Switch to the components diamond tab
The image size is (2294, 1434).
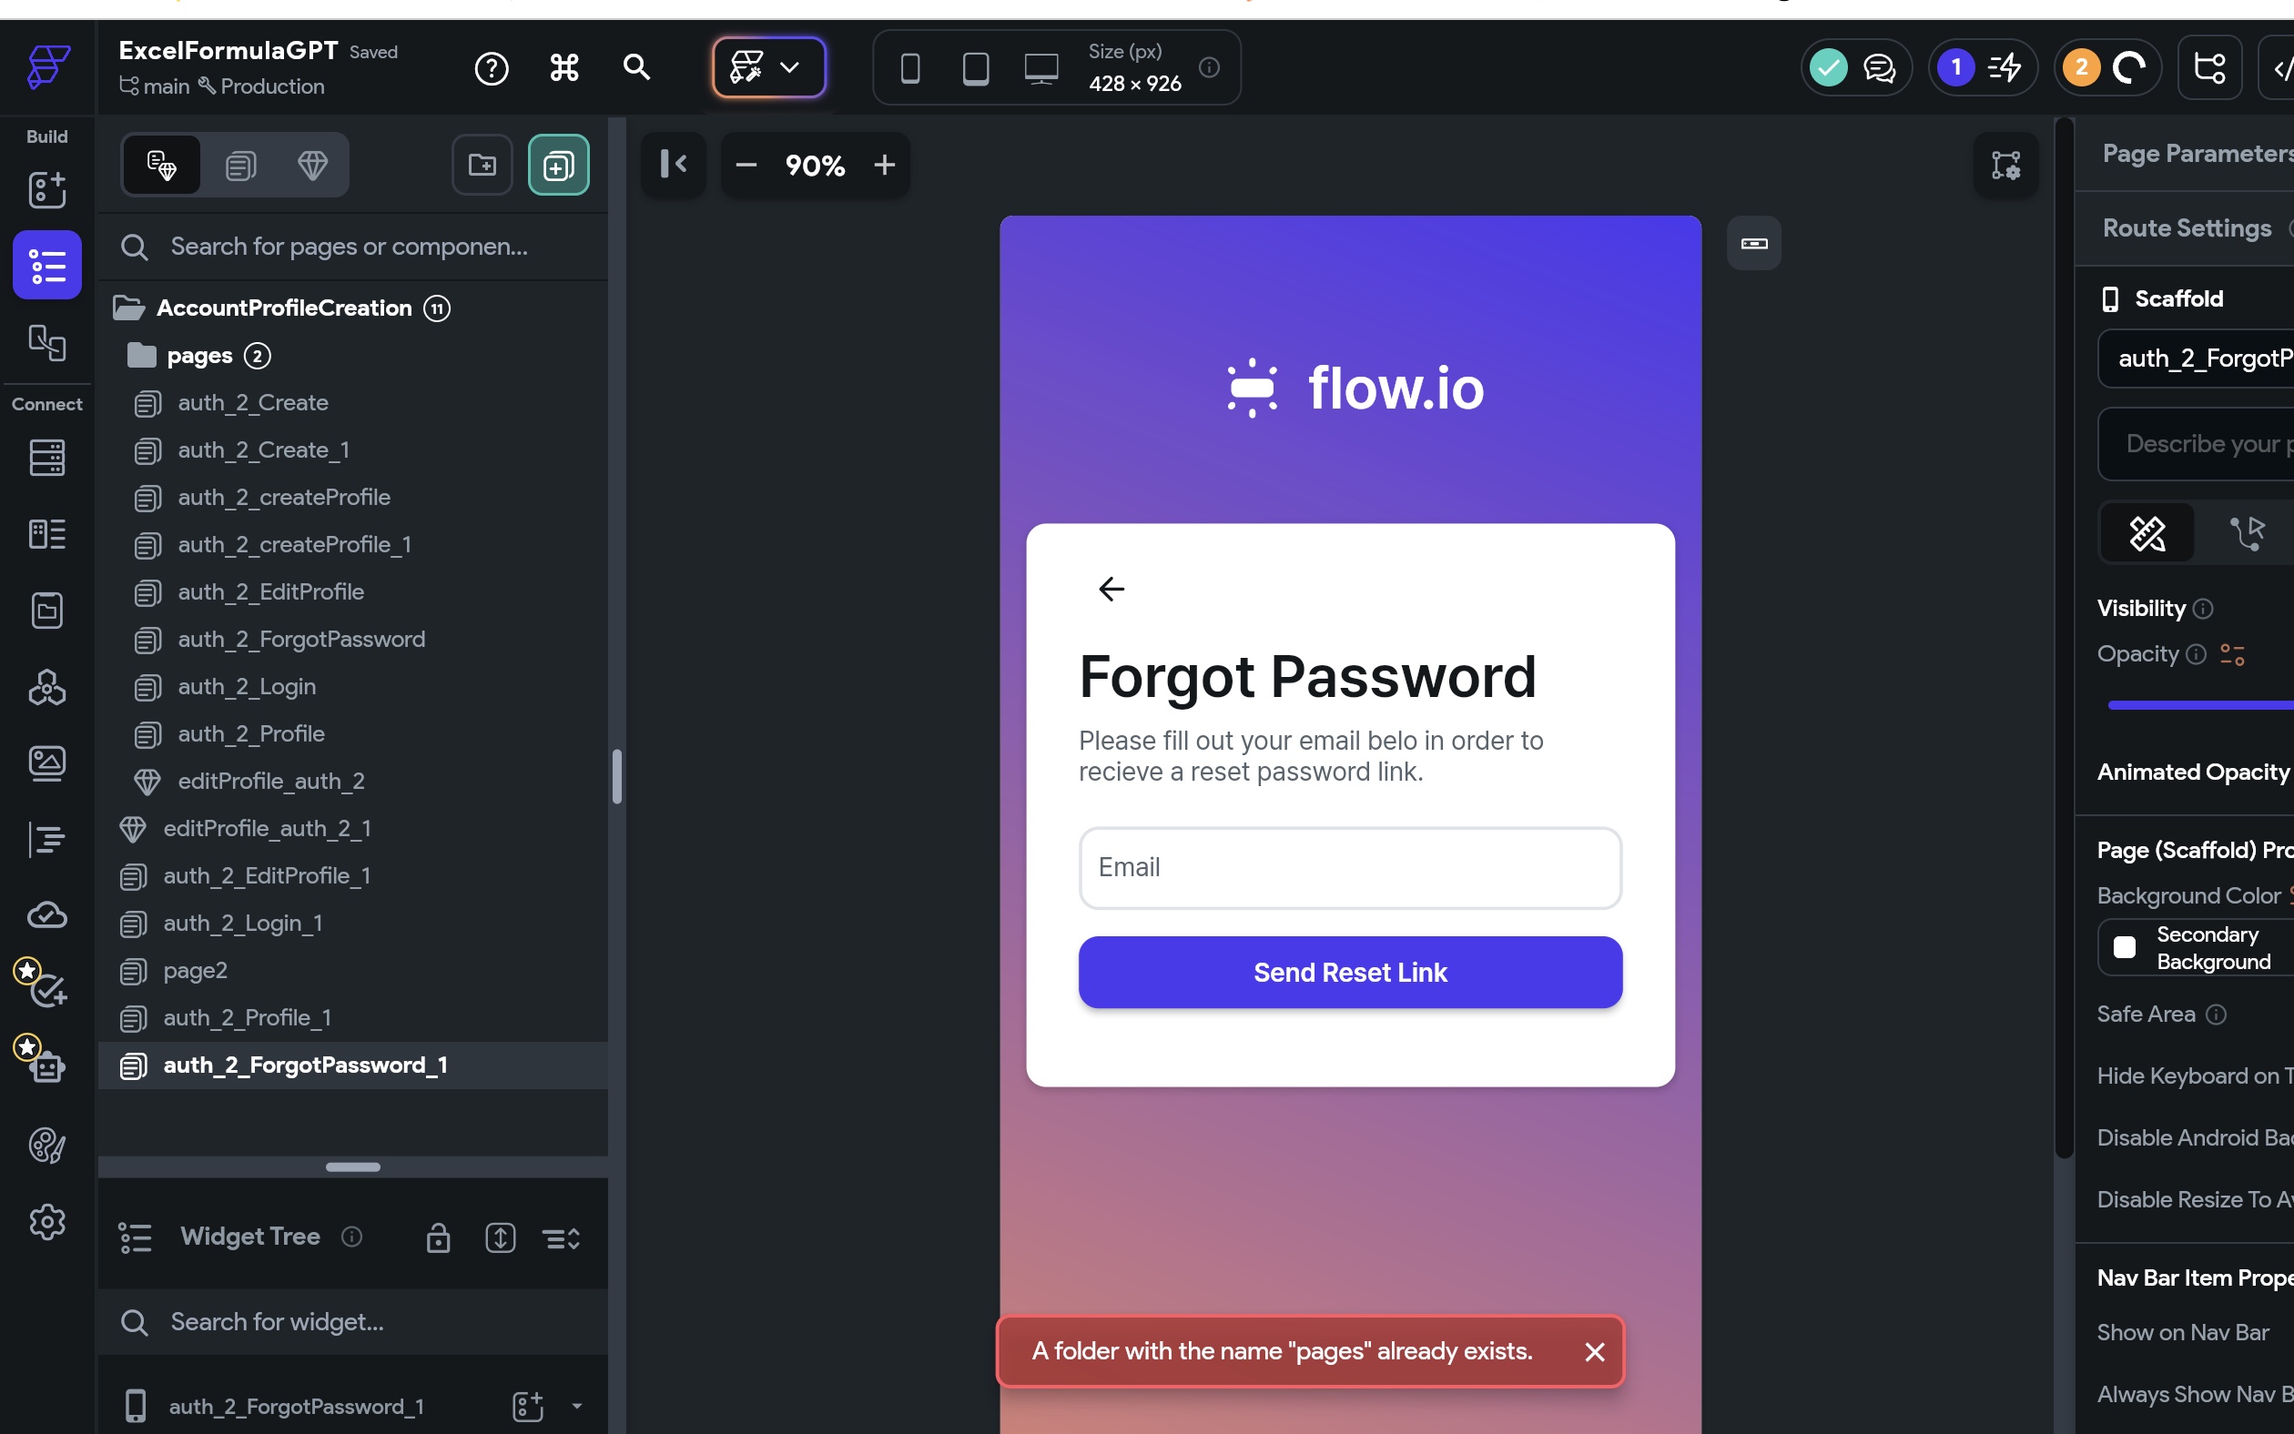313,166
